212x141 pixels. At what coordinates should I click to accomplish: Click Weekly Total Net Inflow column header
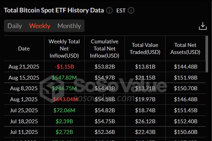coord(64,49)
